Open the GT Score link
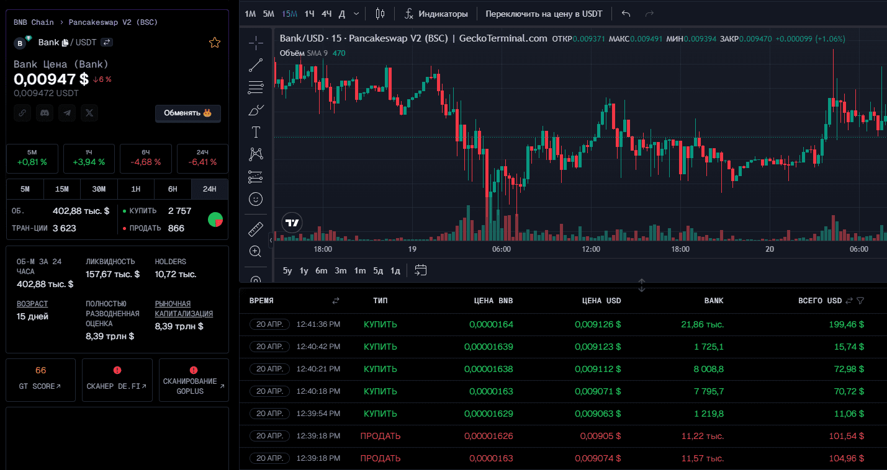Viewport: 887px width, 470px height. click(x=40, y=379)
